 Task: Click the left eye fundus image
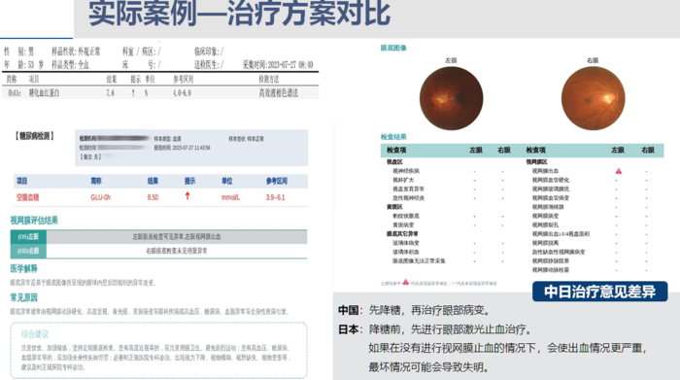pos(451,98)
